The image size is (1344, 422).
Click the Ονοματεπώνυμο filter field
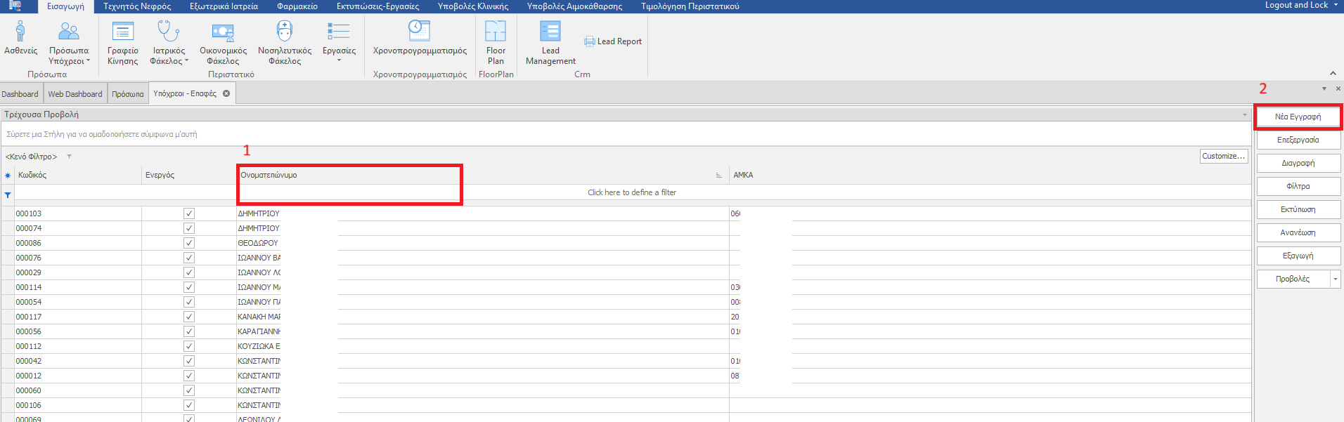point(349,192)
